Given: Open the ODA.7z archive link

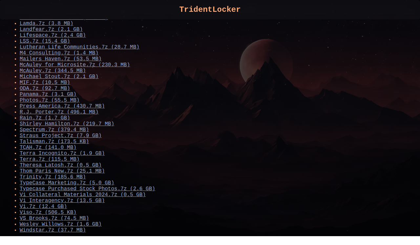Looking at the screenshot, I should (x=45, y=89).
